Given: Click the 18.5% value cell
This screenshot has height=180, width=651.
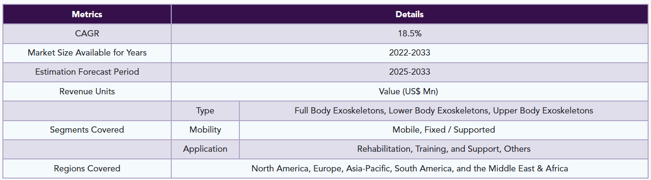Looking at the screenshot, I should coord(409,34).
